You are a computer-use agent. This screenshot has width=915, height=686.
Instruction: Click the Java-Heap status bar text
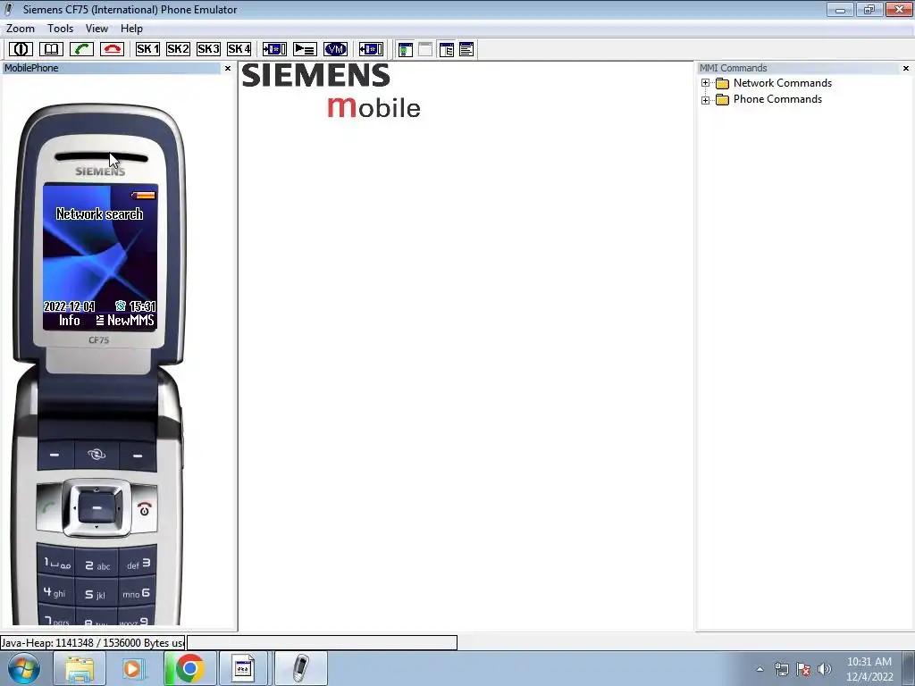pos(93,643)
